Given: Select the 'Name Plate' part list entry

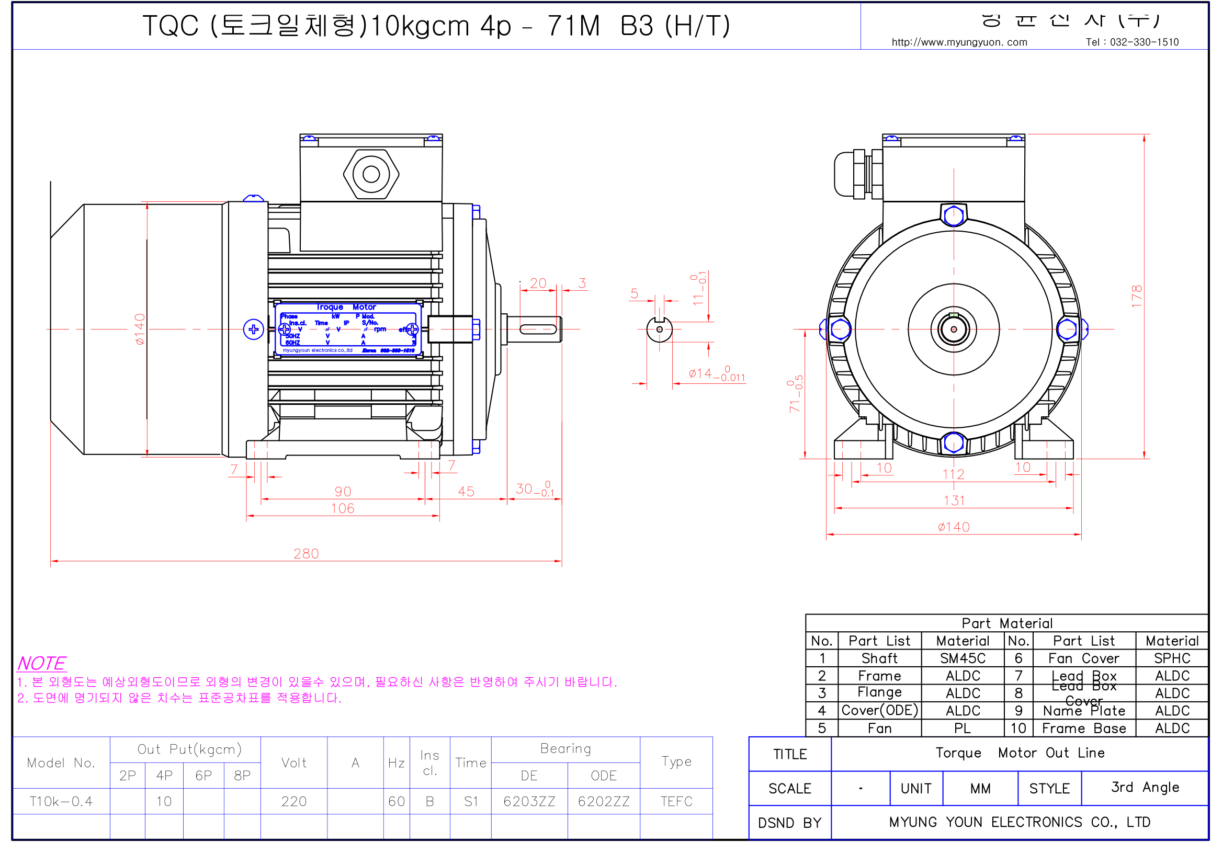Looking at the screenshot, I should pos(1083,711).
